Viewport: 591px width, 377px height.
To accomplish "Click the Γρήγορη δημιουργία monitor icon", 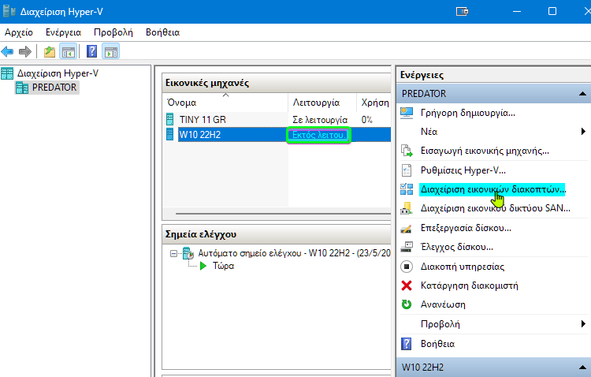I will (x=407, y=113).
